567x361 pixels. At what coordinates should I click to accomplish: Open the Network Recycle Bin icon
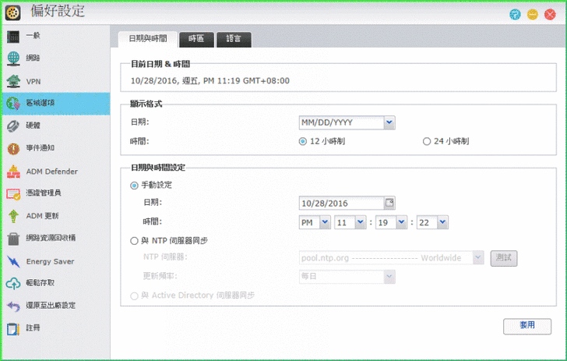[13, 239]
